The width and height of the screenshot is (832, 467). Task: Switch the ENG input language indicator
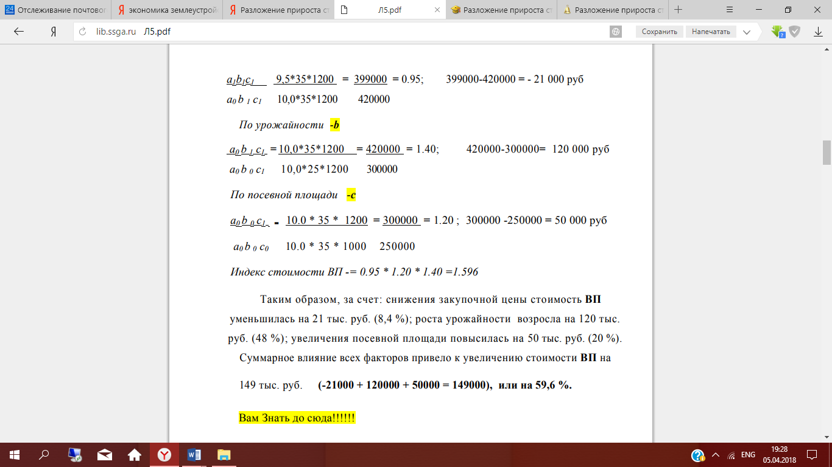748,455
